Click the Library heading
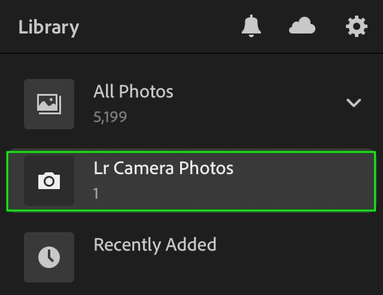Viewport: 383px width, 295px height. click(49, 28)
